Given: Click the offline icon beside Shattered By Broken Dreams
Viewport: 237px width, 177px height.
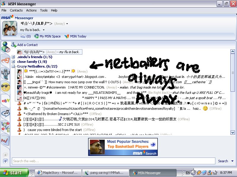Looking at the screenshot, I should pyautogui.click(x=19, y=114).
